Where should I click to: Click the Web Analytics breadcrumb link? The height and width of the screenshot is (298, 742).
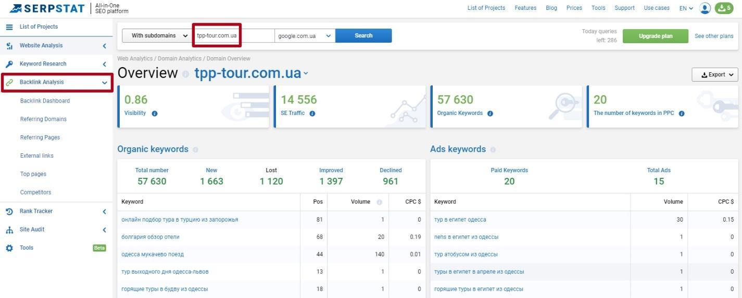pos(135,59)
